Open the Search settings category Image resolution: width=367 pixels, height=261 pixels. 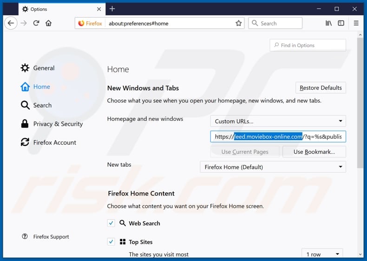(36, 105)
